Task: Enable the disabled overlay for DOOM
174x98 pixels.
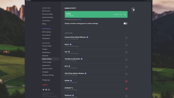Action: click(126, 81)
